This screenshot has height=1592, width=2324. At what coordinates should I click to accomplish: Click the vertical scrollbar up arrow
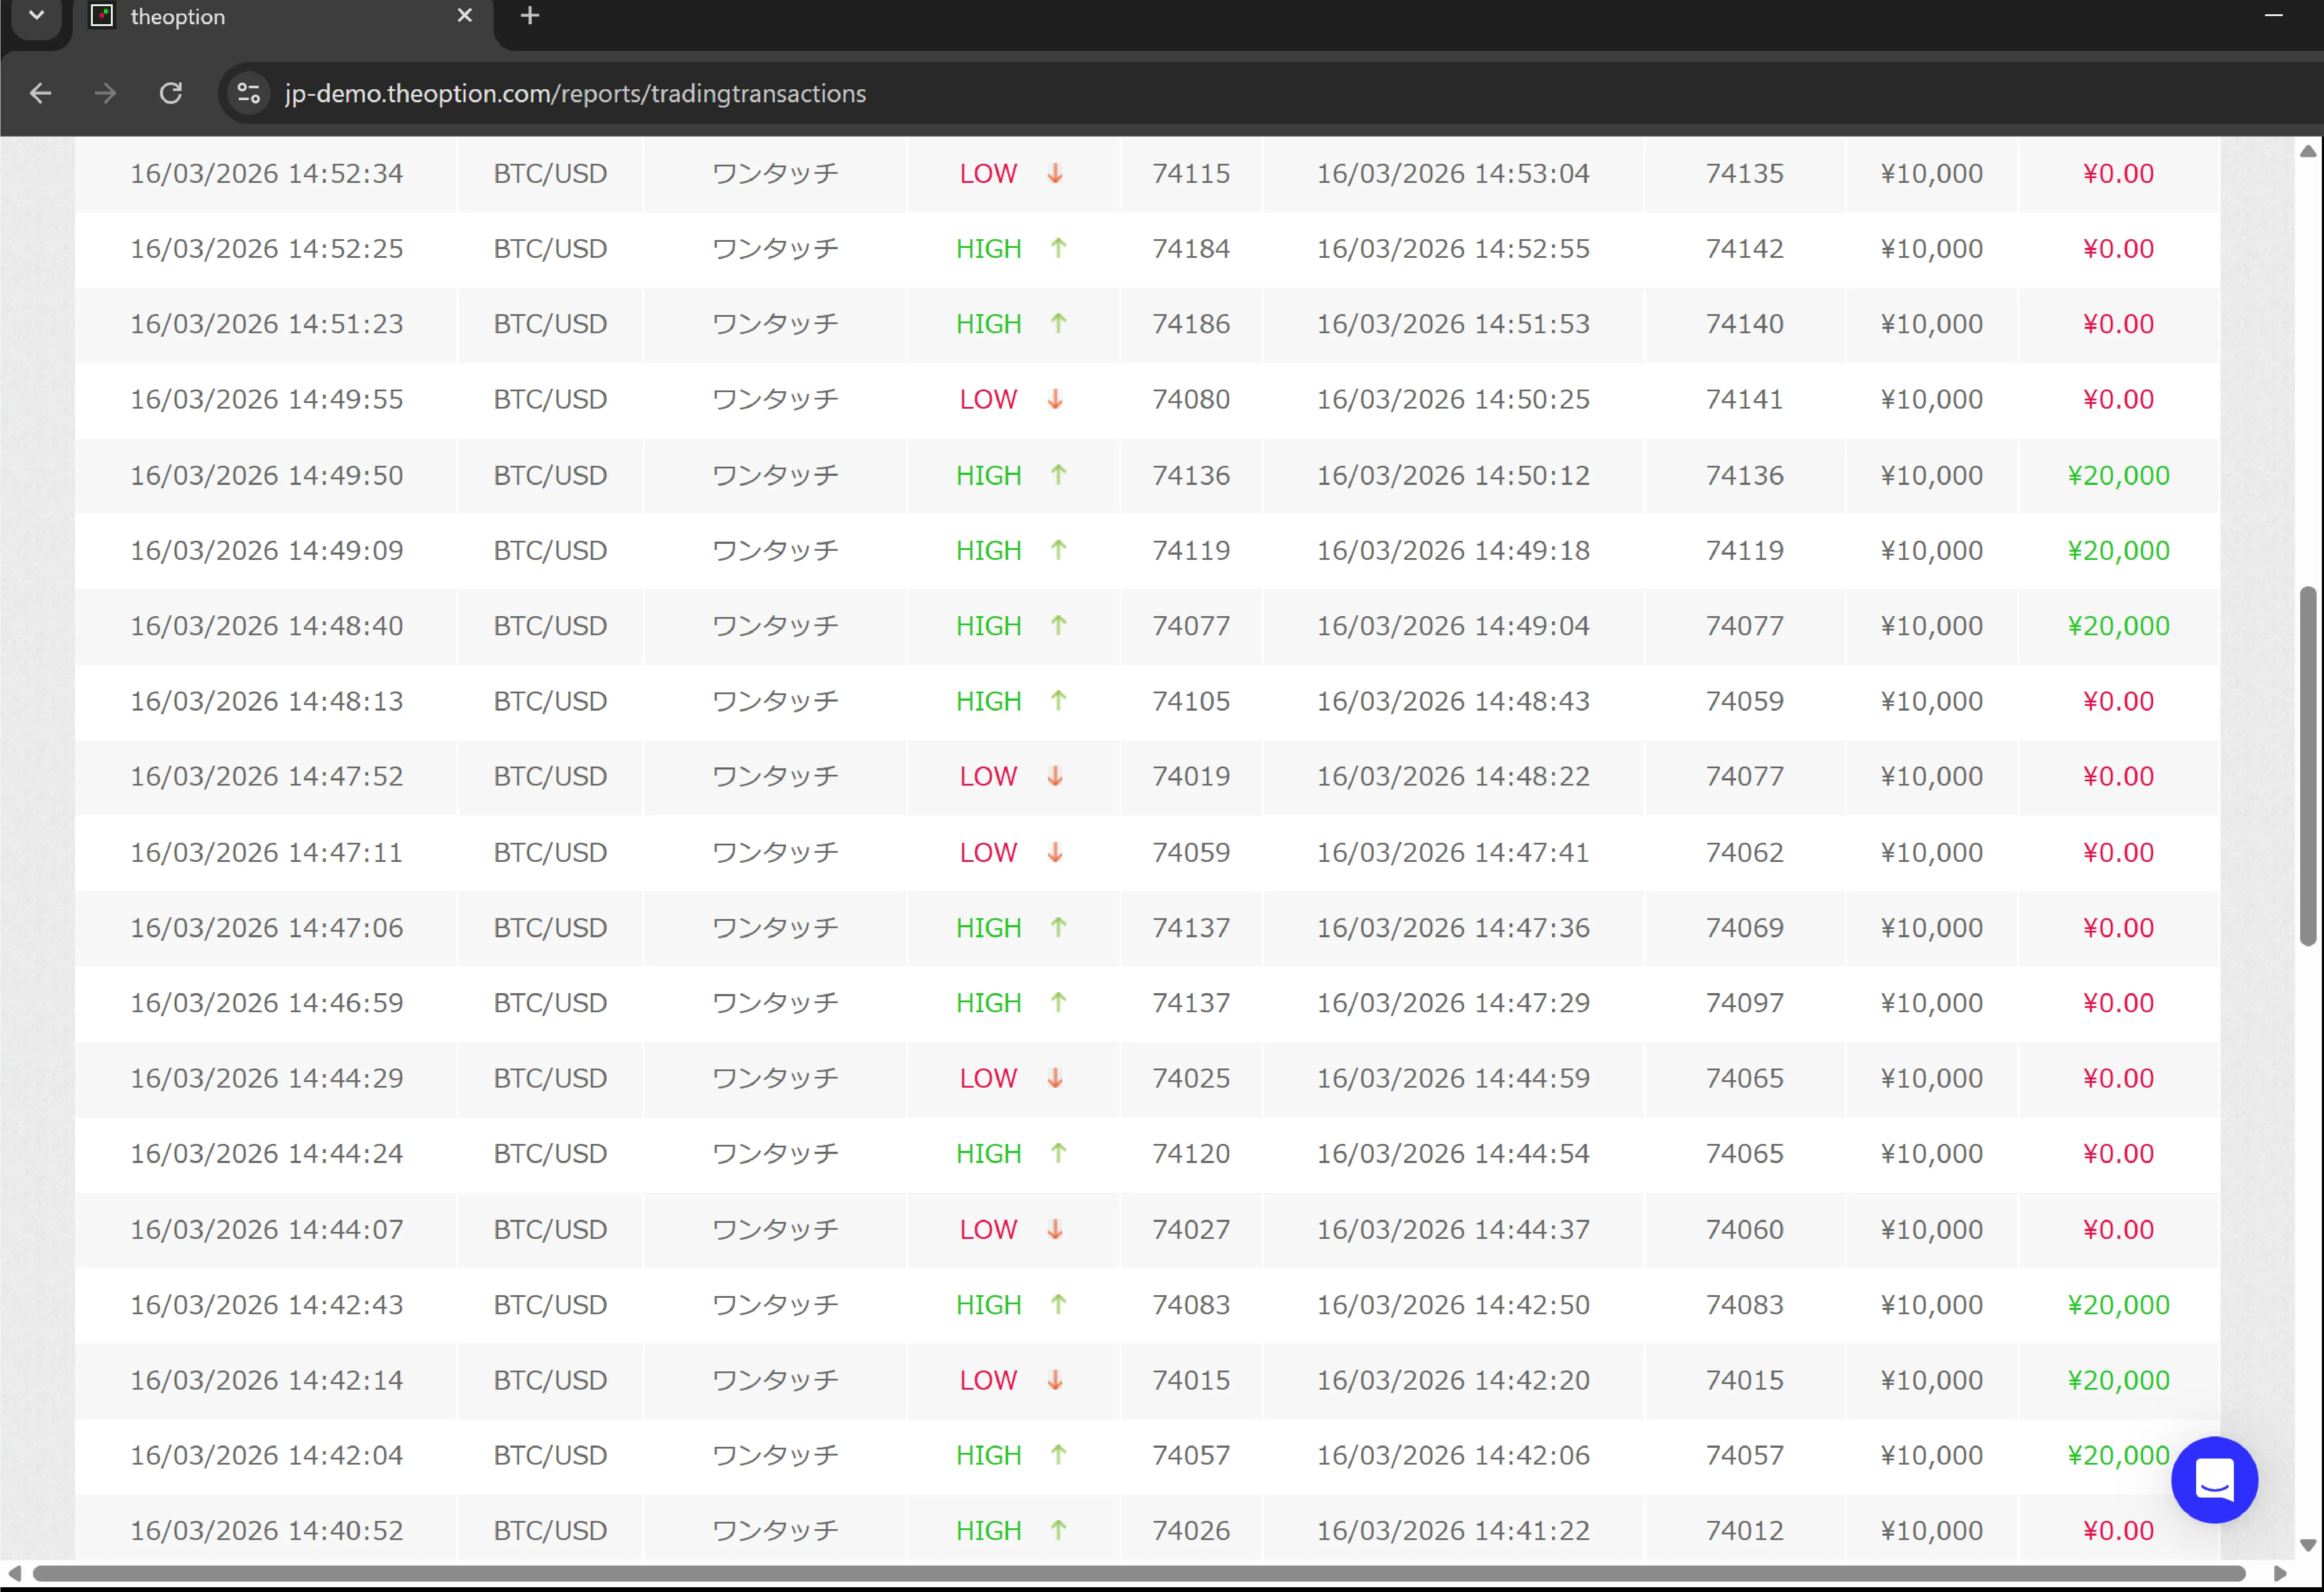click(2307, 151)
